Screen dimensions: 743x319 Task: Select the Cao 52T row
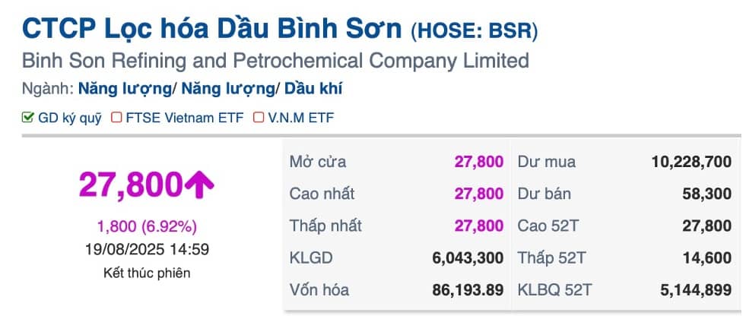click(624, 226)
